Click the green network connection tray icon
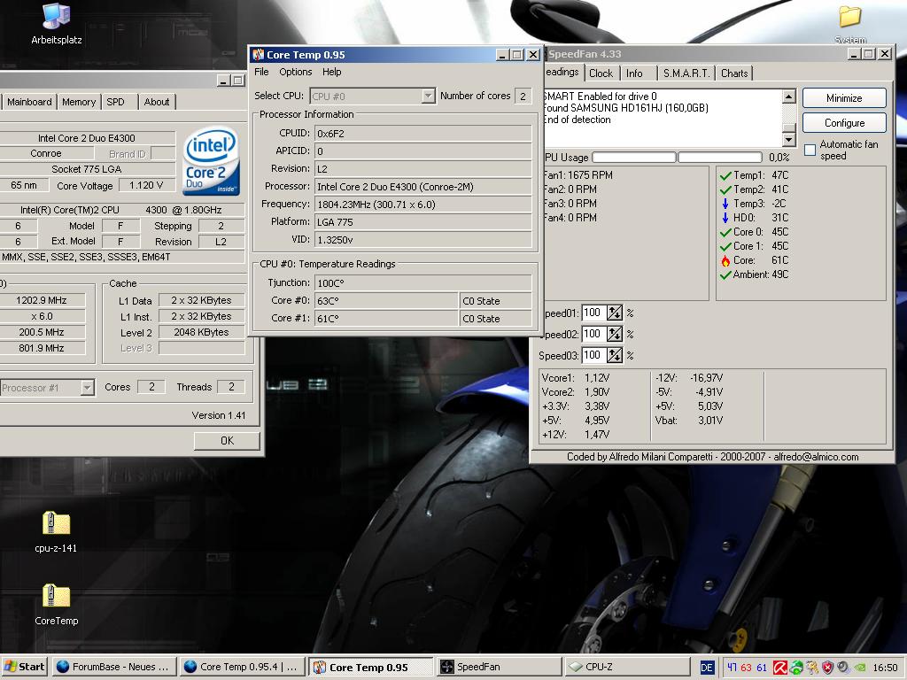Screen dimensions: 907x680 coord(796,668)
